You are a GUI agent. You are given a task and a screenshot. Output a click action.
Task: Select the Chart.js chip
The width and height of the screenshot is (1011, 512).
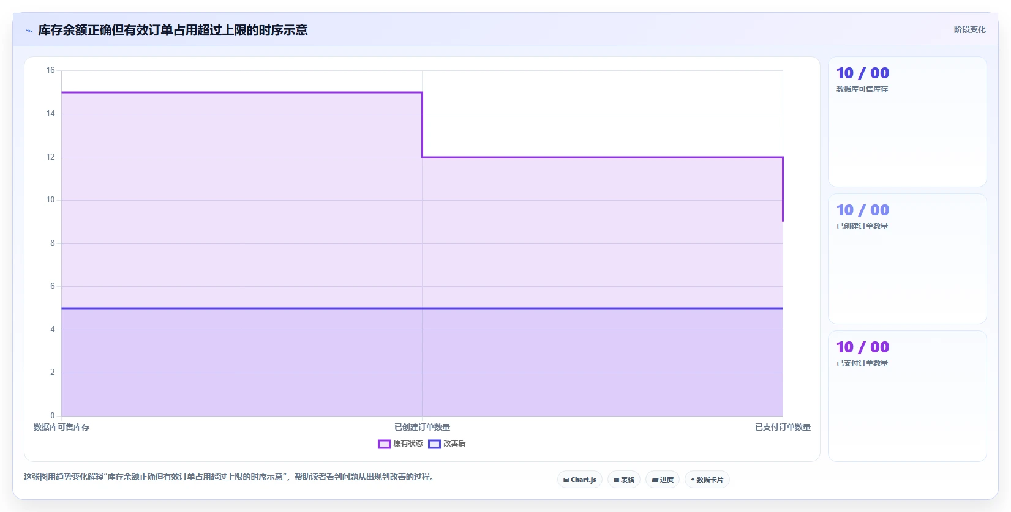pos(580,480)
